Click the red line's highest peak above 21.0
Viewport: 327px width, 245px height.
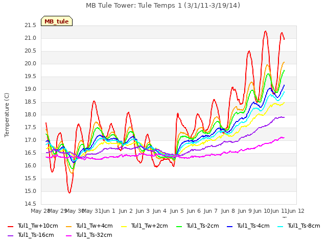pyautogui.click(x=266, y=31)
